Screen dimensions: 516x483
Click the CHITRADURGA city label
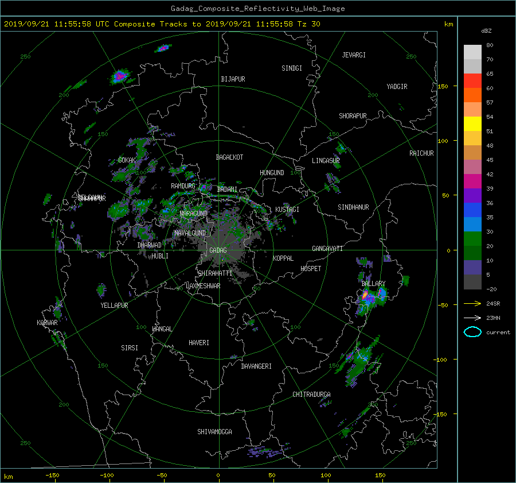(311, 395)
